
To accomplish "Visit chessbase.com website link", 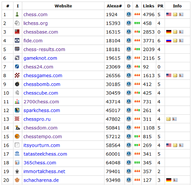I will click(41, 32).
